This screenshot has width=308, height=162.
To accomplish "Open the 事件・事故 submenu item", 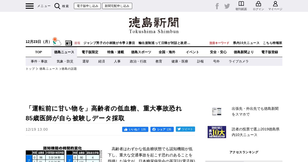I will 39,61.
